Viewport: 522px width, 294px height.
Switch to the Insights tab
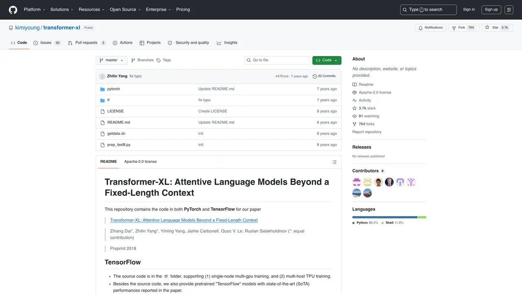[x=227, y=43]
